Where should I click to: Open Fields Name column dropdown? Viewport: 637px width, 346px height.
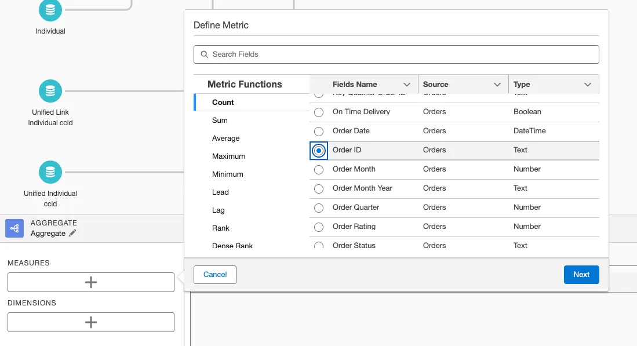[407, 85]
